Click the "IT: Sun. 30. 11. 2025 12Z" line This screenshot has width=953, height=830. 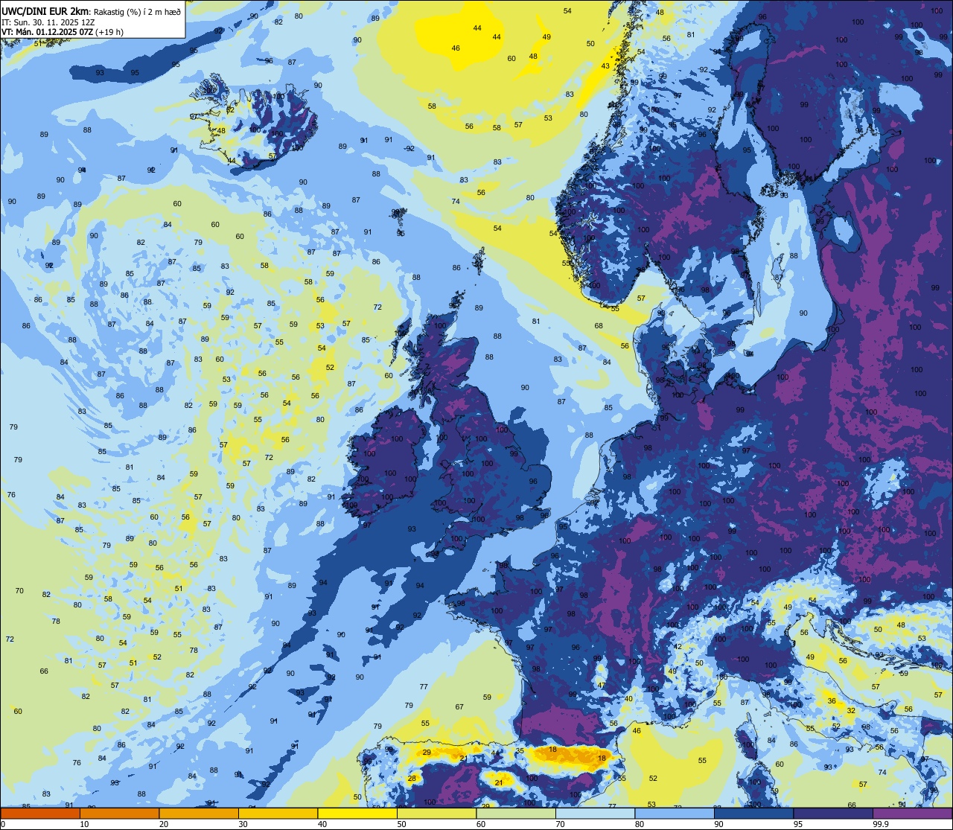(48, 22)
